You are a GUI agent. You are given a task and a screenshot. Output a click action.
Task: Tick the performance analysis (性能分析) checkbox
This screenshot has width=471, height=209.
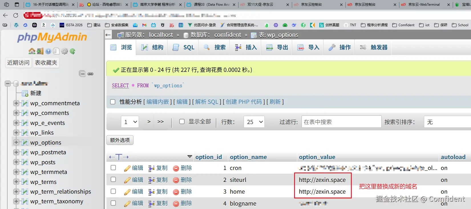[113, 102]
